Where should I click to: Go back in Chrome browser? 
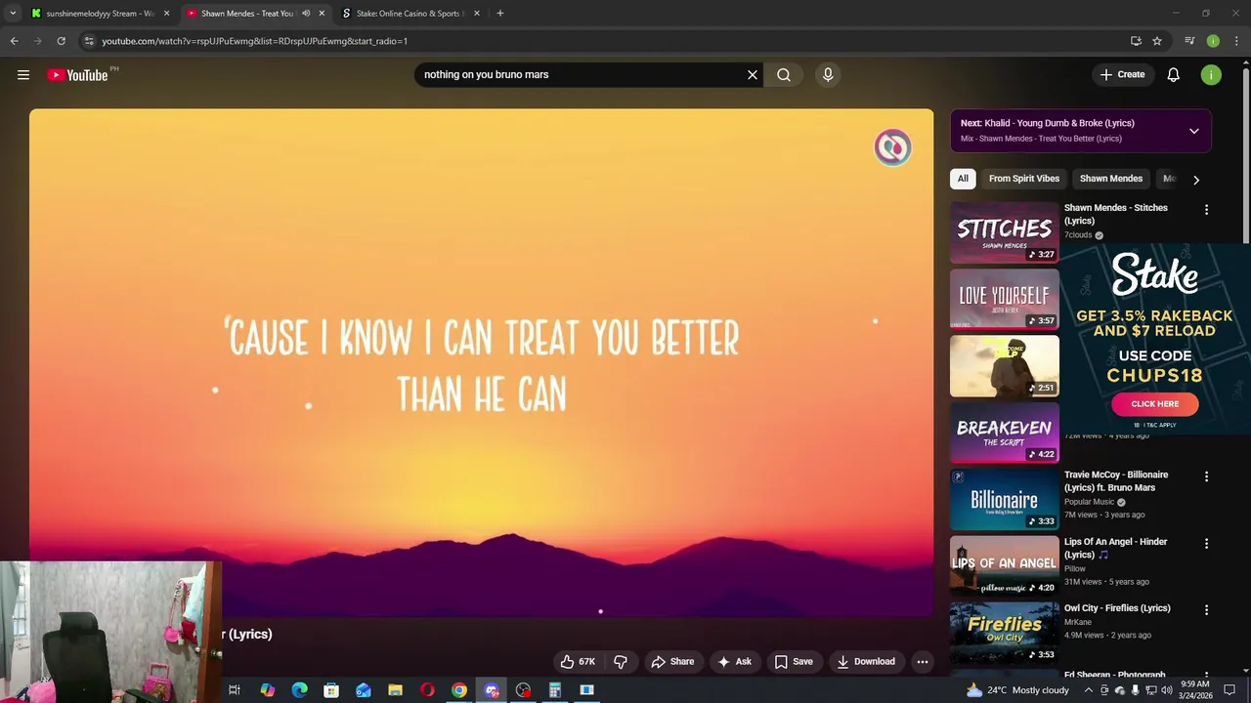pyautogui.click(x=14, y=41)
